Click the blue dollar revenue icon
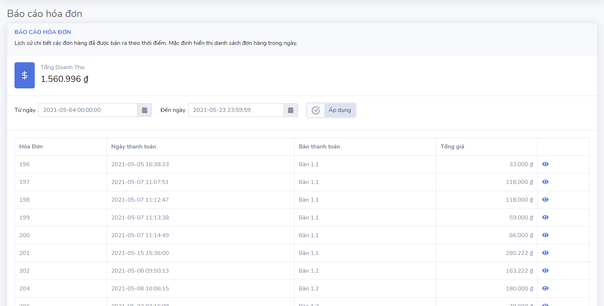The image size is (604, 306). click(25, 75)
